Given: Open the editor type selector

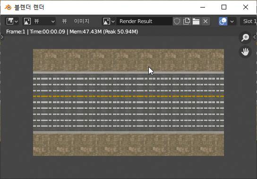Looking at the screenshot, I should [12, 21].
